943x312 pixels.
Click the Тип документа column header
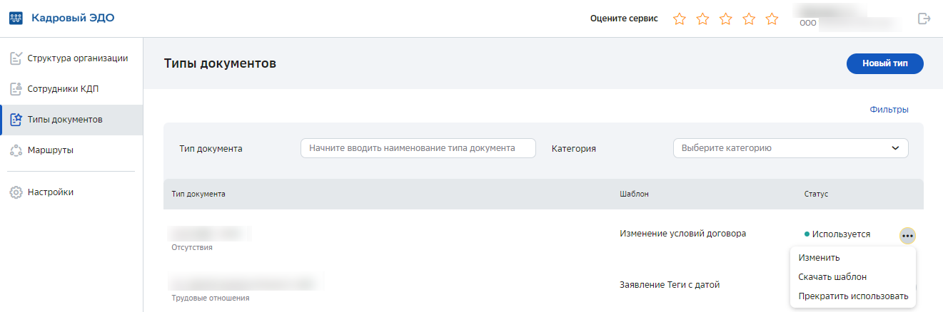click(199, 194)
